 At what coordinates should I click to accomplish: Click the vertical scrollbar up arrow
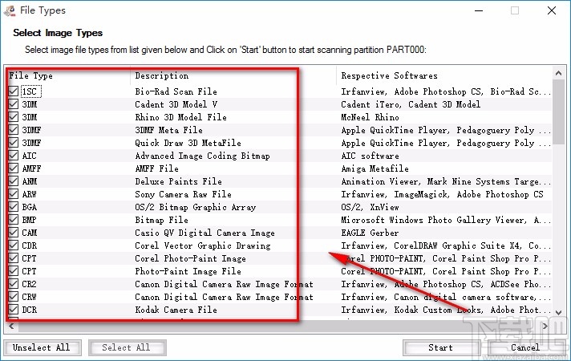[x=559, y=73]
